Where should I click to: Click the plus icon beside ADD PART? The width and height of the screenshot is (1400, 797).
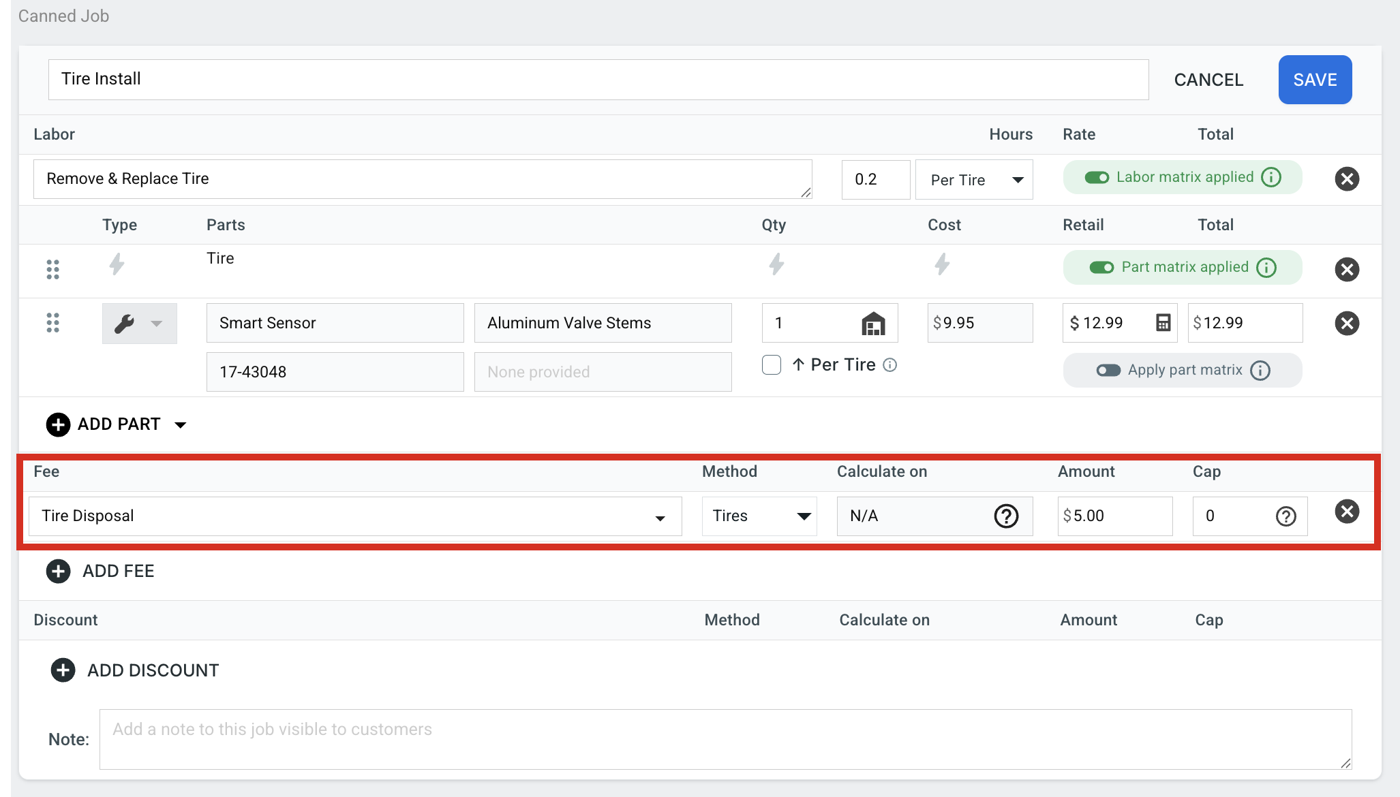pyautogui.click(x=58, y=424)
